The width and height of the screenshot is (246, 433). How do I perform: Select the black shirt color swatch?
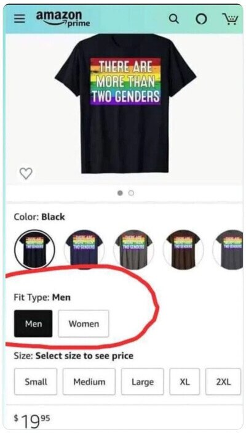pyautogui.click(x=35, y=249)
